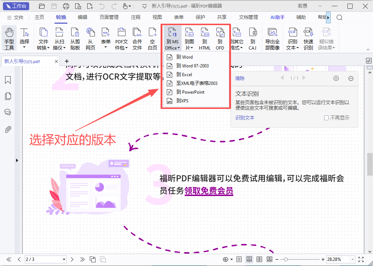Switch to the 页面管理 tab
373x266 pixels.
[x=109, y=17]
